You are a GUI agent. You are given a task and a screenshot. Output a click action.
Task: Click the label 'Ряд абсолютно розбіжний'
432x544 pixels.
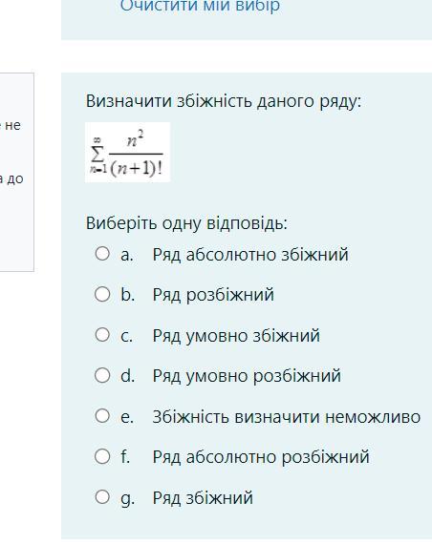261,457
